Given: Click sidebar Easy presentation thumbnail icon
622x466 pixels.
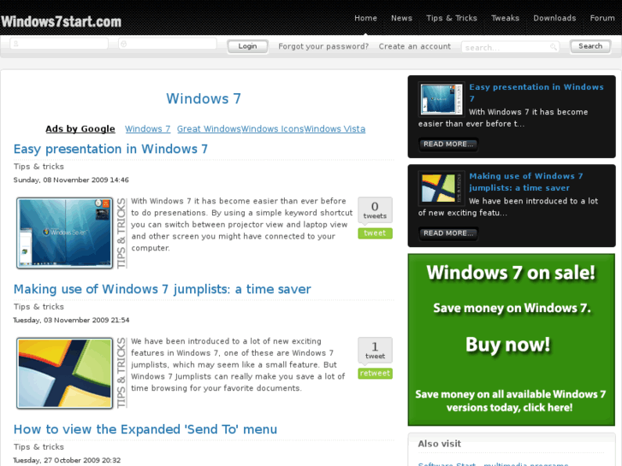Looking at the screenshot, I should [x=441, y=99].
